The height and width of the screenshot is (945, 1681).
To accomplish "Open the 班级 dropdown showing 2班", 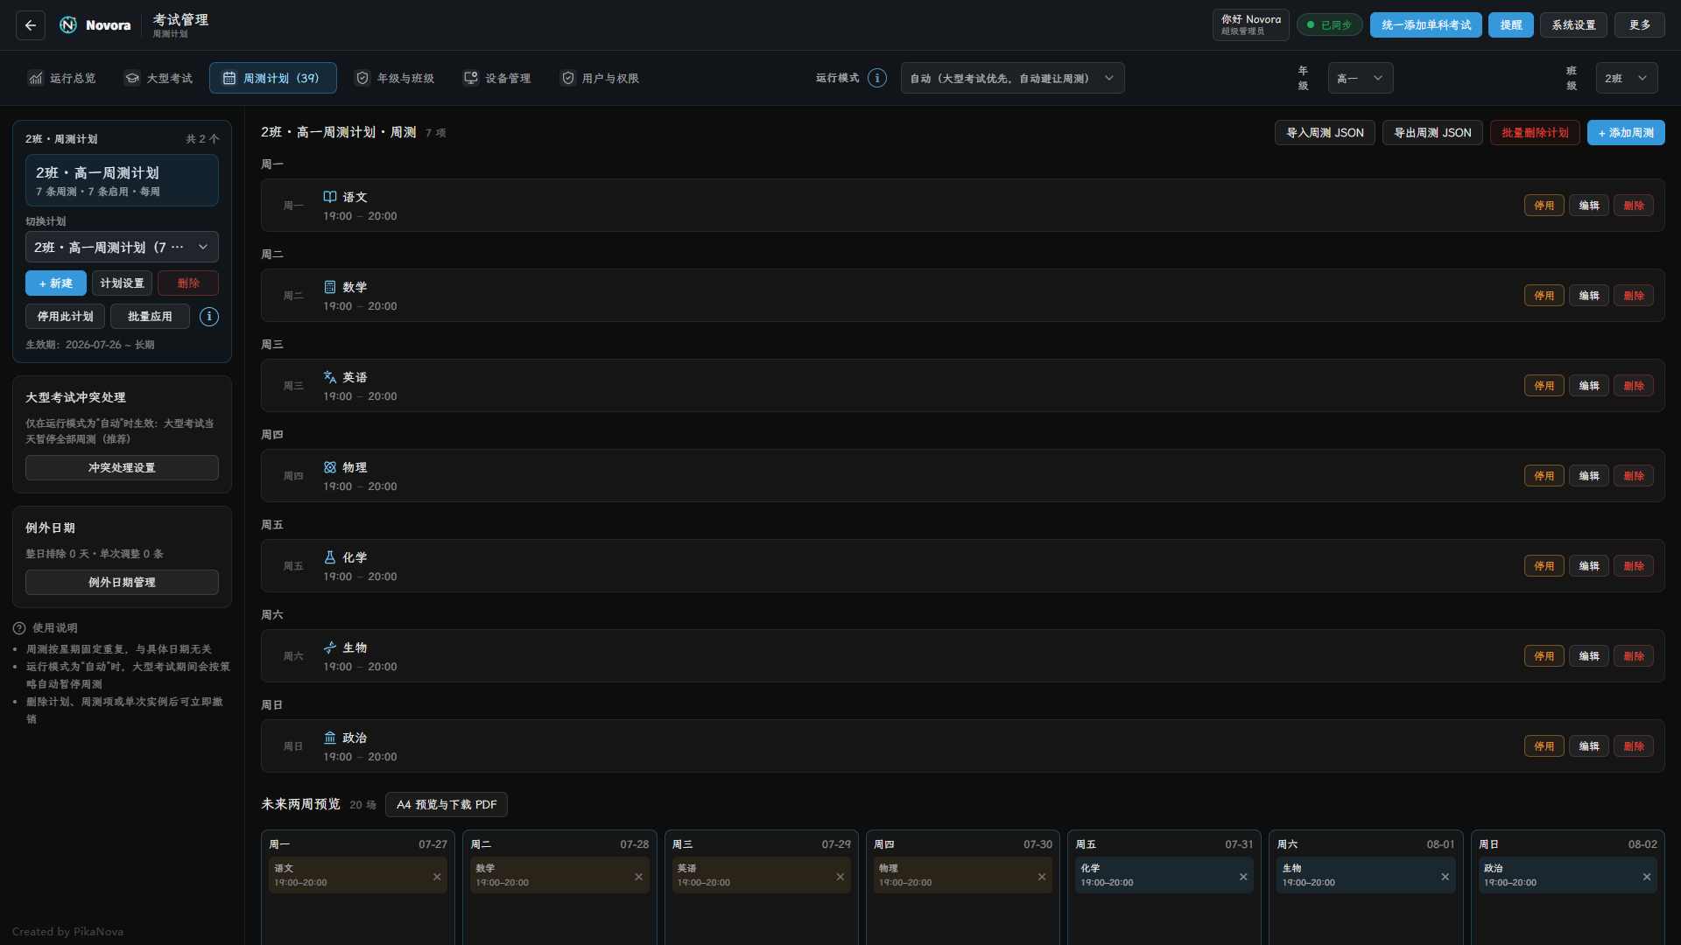I will pos(1626,78).
